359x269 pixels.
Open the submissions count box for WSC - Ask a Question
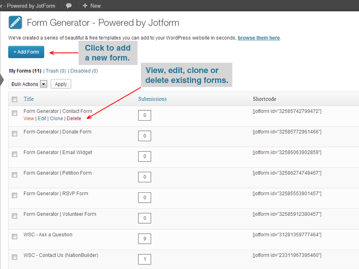click(x=144, y=239)
